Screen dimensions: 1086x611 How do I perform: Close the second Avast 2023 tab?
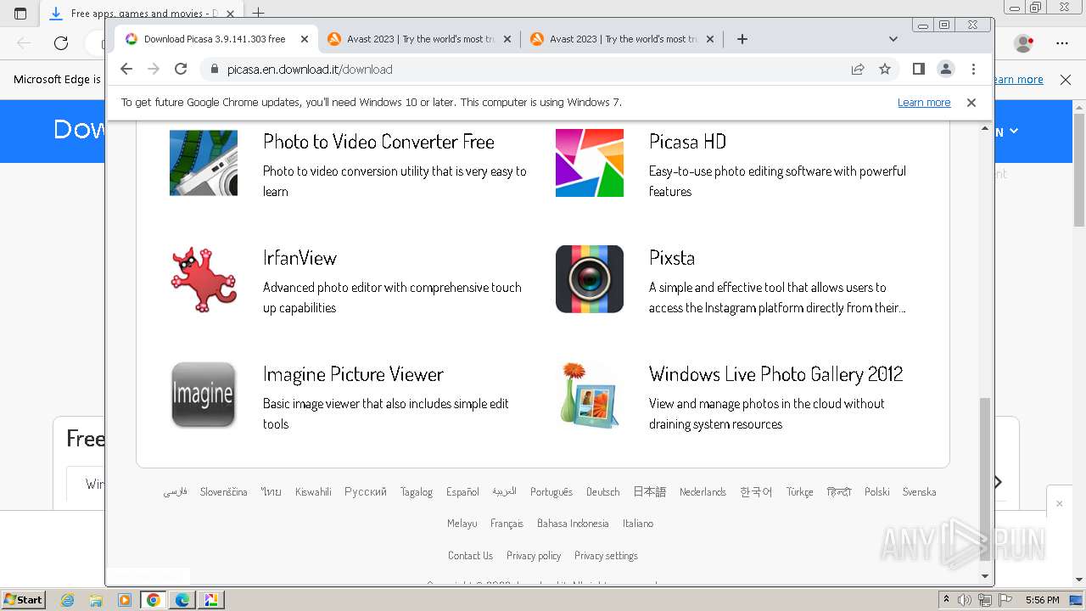[710, 39]
